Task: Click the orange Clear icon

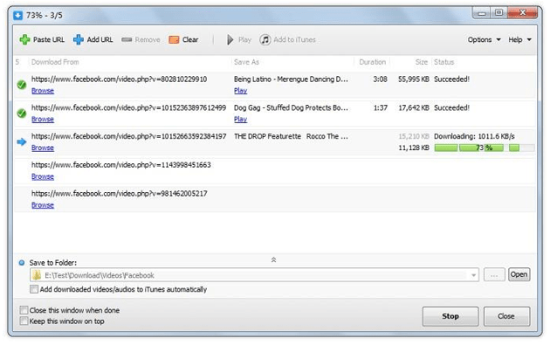Action: (174, 39)
